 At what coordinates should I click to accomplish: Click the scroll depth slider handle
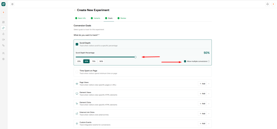[135, 57]
